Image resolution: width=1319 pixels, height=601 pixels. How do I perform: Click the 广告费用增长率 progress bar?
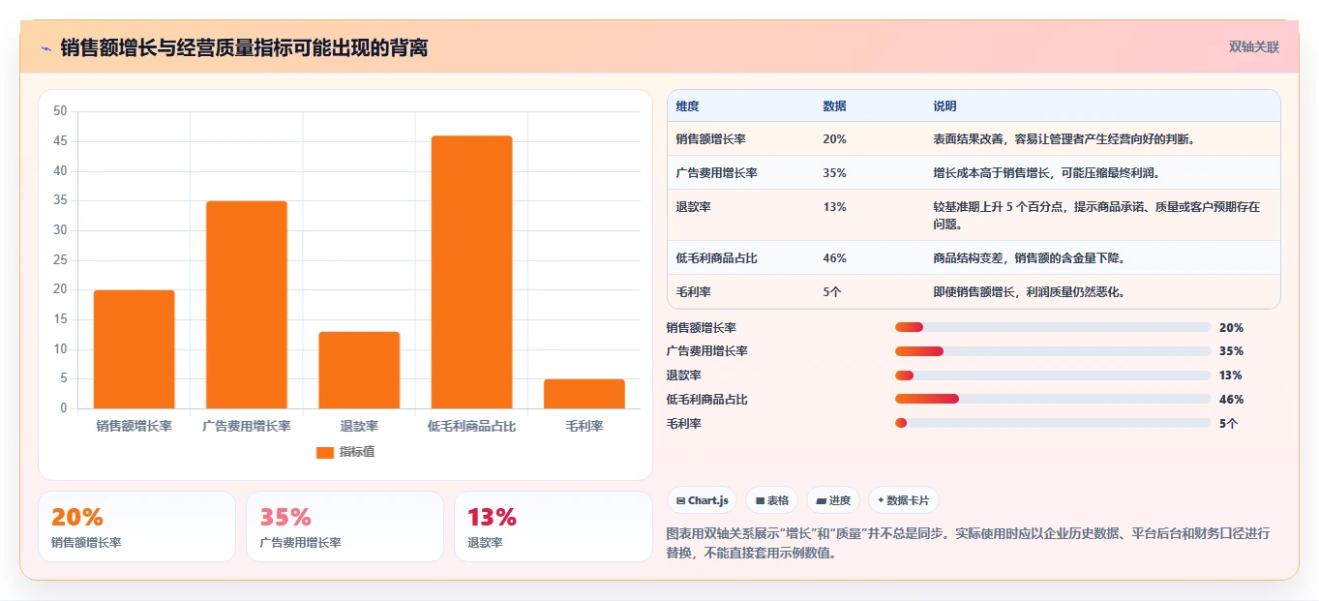tap(1053, 351)
